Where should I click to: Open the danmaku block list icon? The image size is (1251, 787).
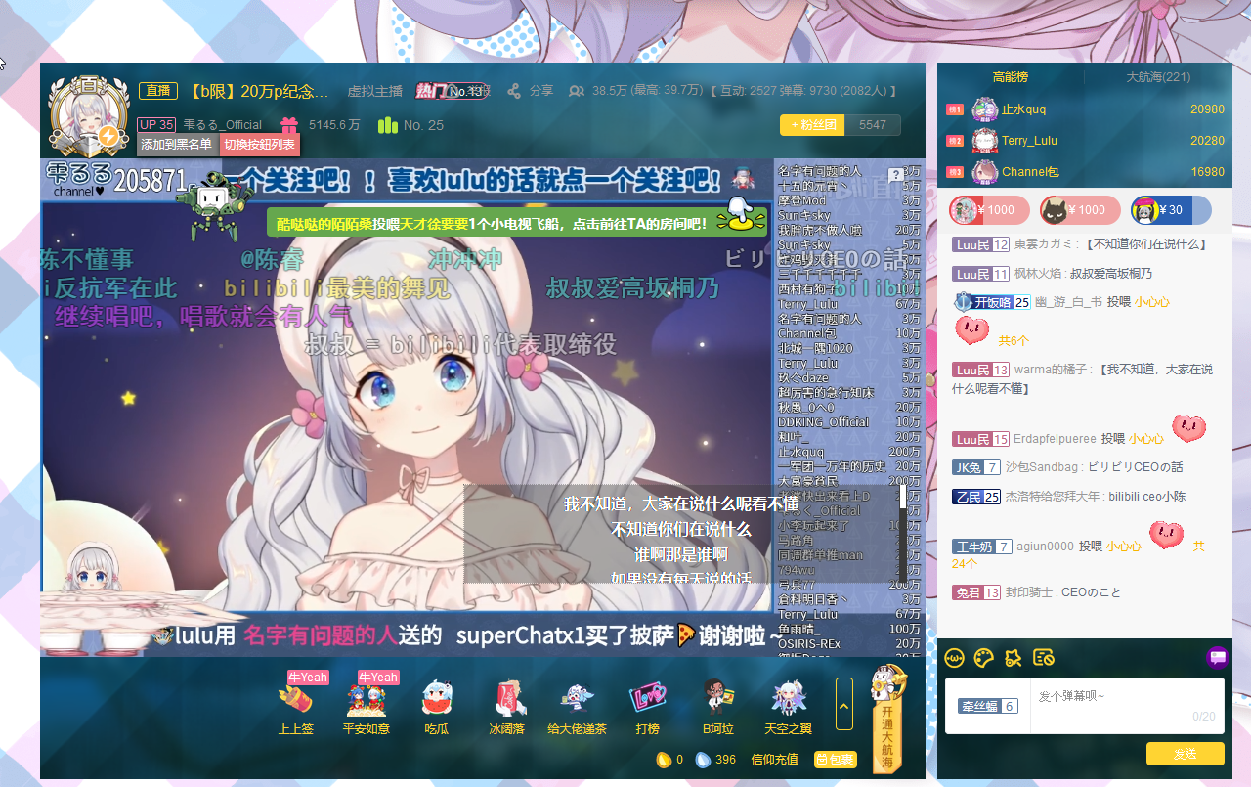click(1044, 658)
